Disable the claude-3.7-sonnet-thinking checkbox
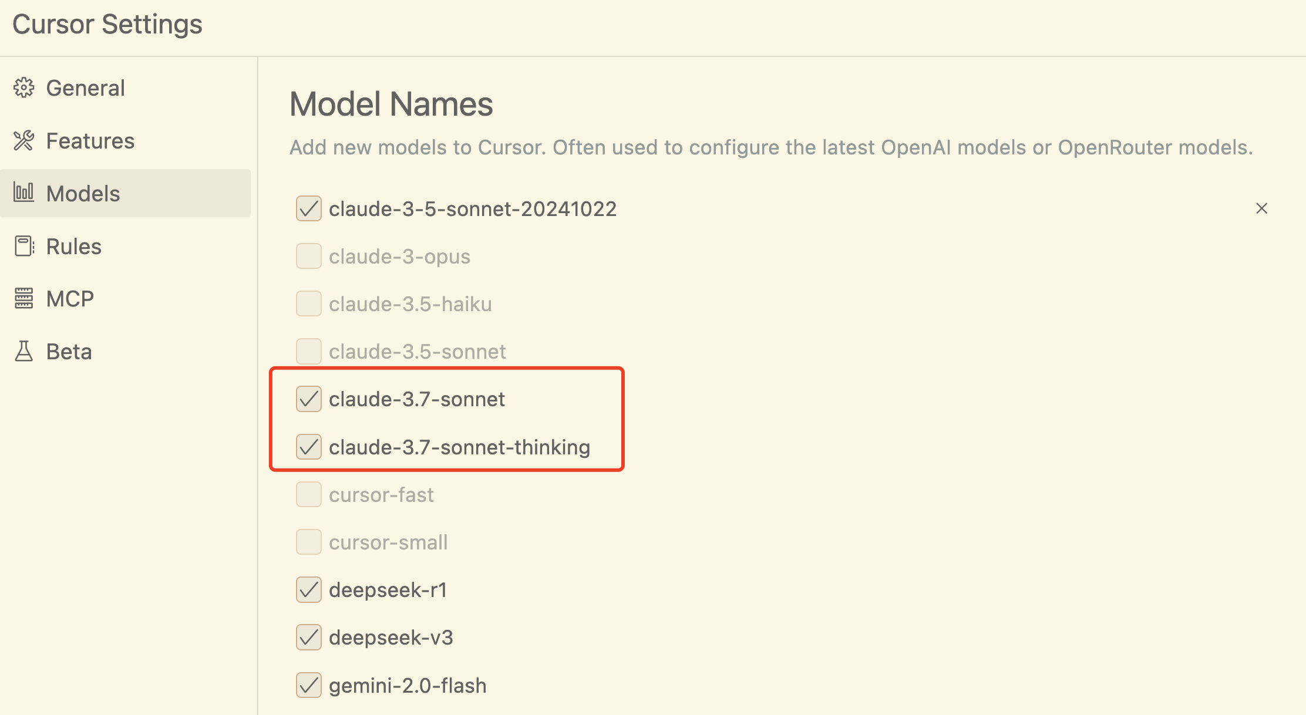This screenshot has height=715, width=1306. (x=309, y=447)
